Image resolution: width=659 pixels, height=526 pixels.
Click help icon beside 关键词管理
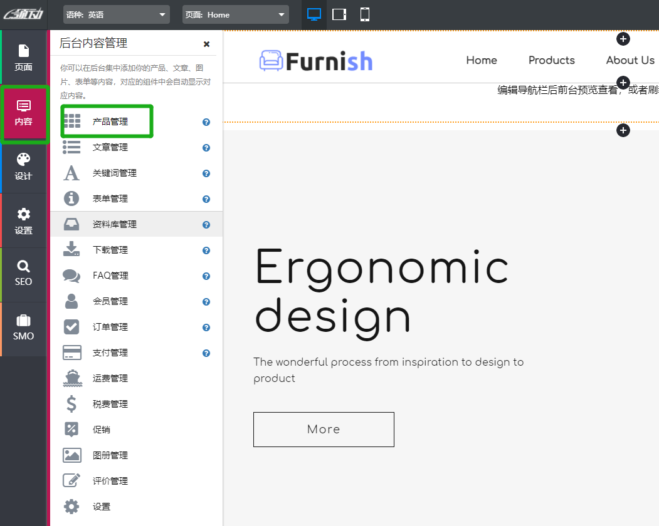[206, 173]
